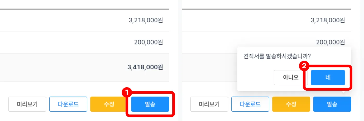Click 다운로드 in the right screenshot panel
The image size is (364, 121).
tap(250, 104)
